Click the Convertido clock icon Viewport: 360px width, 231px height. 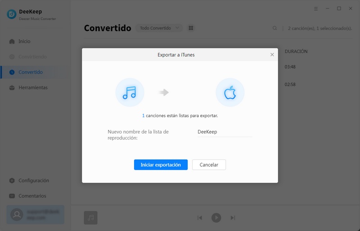[12, 72]
